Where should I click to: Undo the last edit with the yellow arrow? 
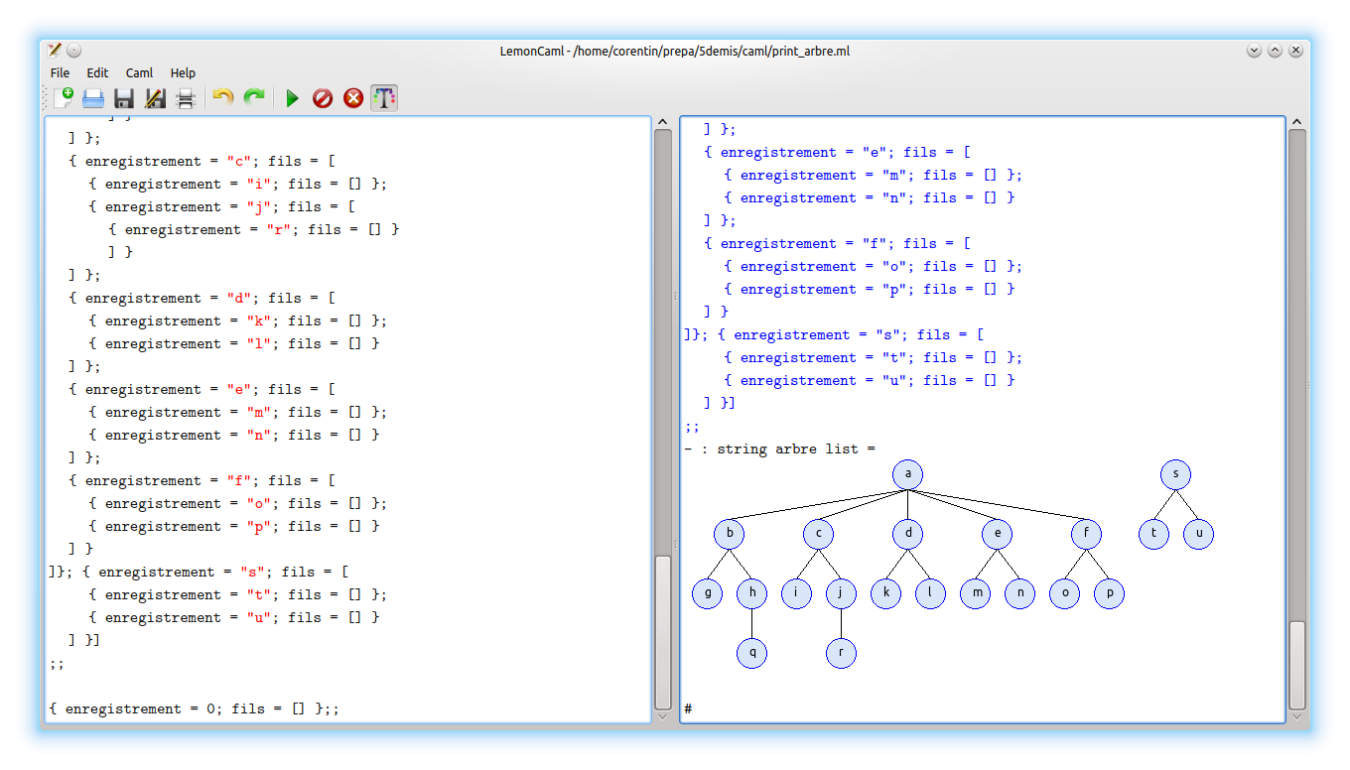coord(223,97)
